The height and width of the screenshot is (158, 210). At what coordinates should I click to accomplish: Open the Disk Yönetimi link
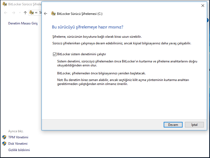point(18,144)
